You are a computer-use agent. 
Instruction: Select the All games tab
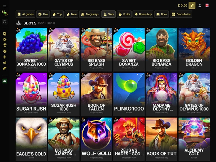click(x=25, y=14)
